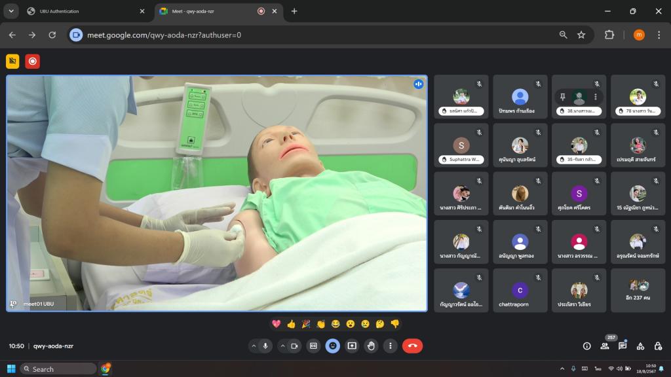Send the heart emoji reaction

point(277,323)
